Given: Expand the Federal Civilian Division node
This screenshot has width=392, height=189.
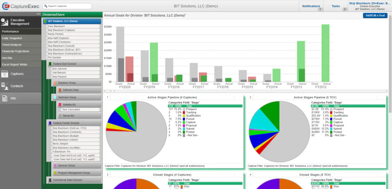Looking at the screenshot, I should tap(74, 123).
